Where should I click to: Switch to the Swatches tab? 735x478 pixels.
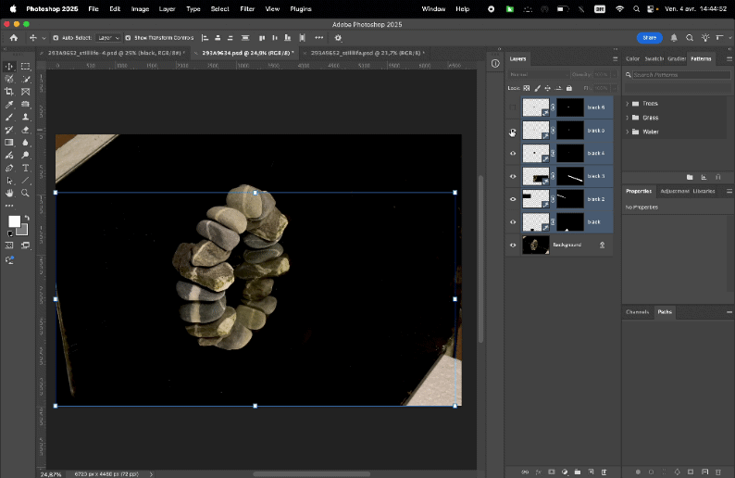(654, 59)
